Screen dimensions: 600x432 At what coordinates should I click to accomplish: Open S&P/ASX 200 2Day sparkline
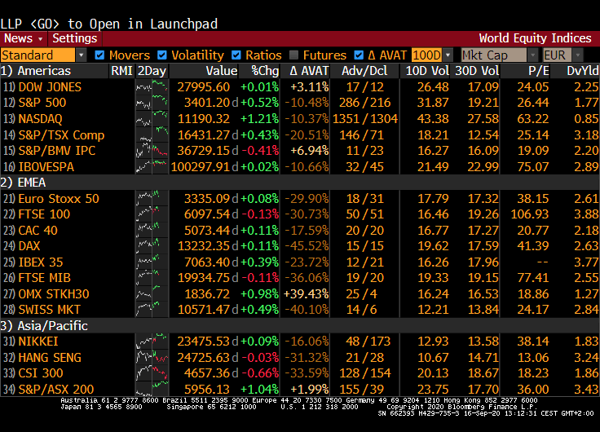[x=152, y=389]
